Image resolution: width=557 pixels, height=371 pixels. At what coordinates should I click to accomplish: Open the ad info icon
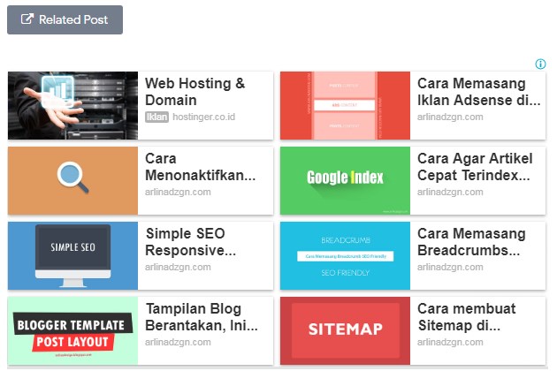pos(540,64)
